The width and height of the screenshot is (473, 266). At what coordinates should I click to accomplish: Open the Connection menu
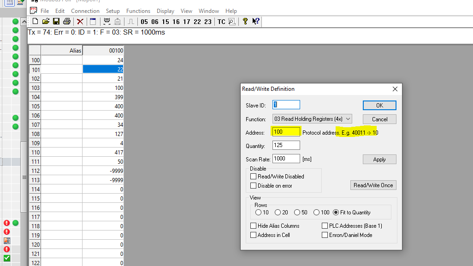[85, 11]
